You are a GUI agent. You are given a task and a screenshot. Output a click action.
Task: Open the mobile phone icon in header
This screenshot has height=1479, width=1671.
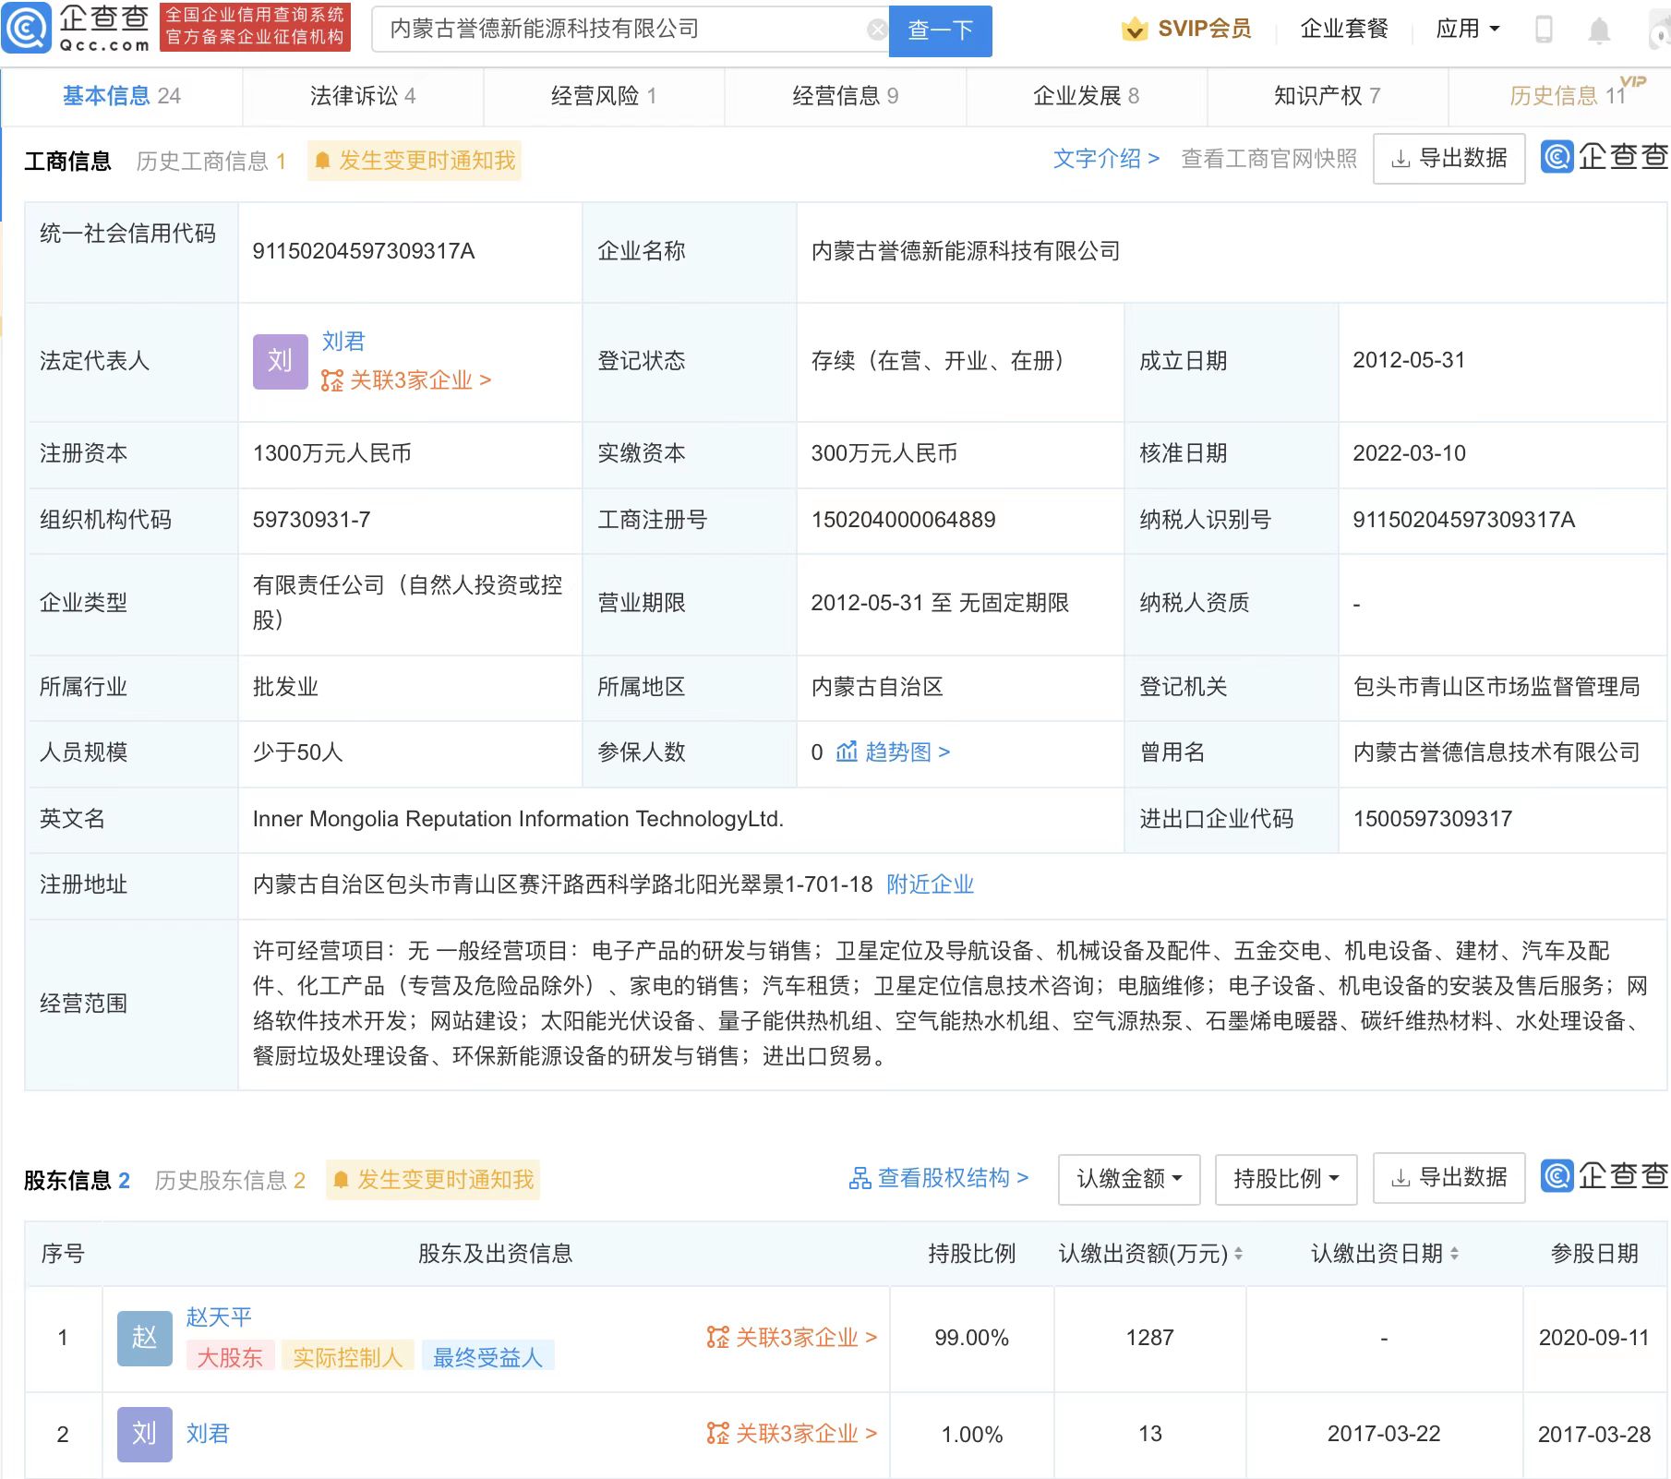(1544, 30)
